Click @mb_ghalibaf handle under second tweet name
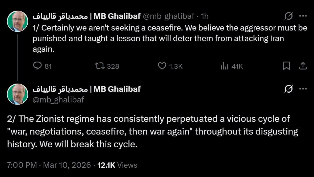 tap(58, 100)
